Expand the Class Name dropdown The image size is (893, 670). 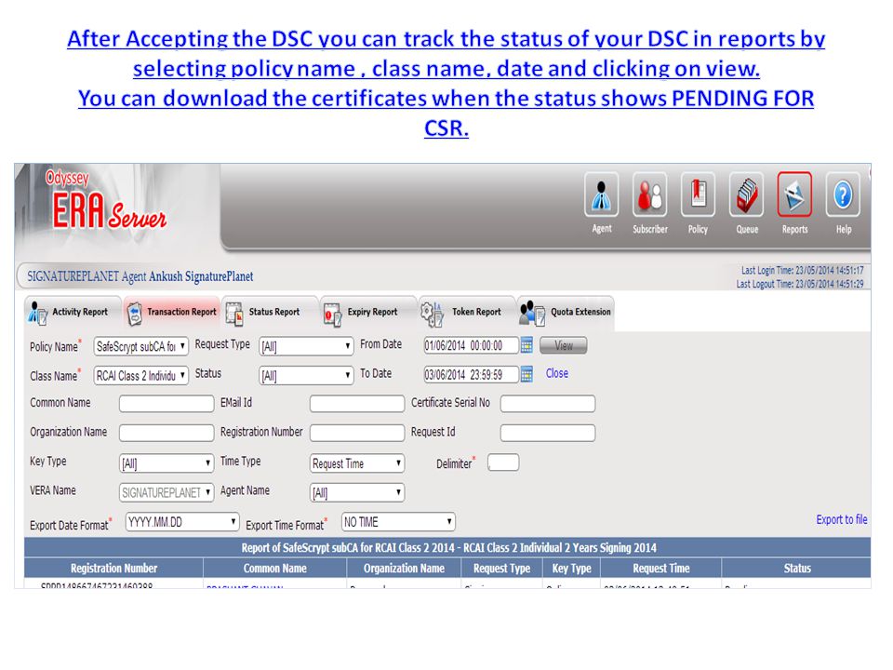tap(140, 375)
